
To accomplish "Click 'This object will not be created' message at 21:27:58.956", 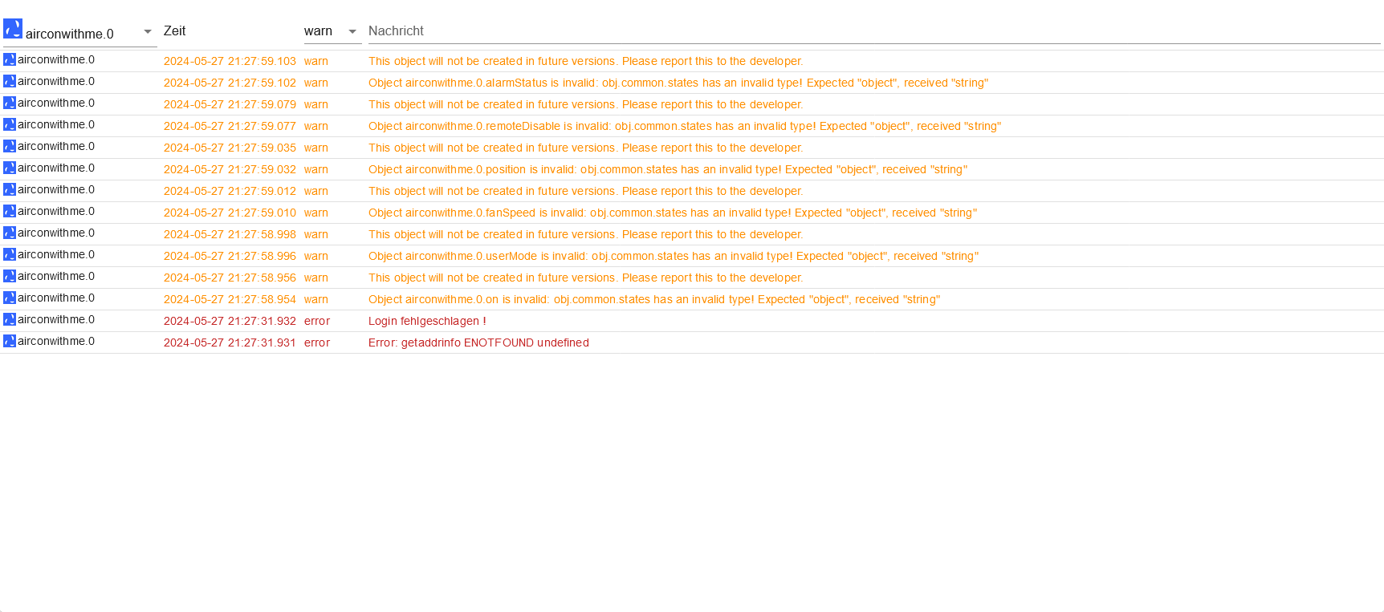I will pyautogui.click(x=585, y=278).
